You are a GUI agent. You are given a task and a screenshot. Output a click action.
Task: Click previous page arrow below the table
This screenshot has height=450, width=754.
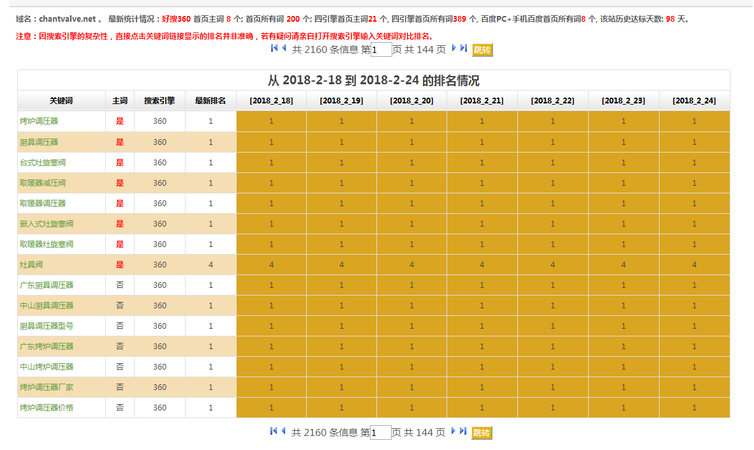283,431
